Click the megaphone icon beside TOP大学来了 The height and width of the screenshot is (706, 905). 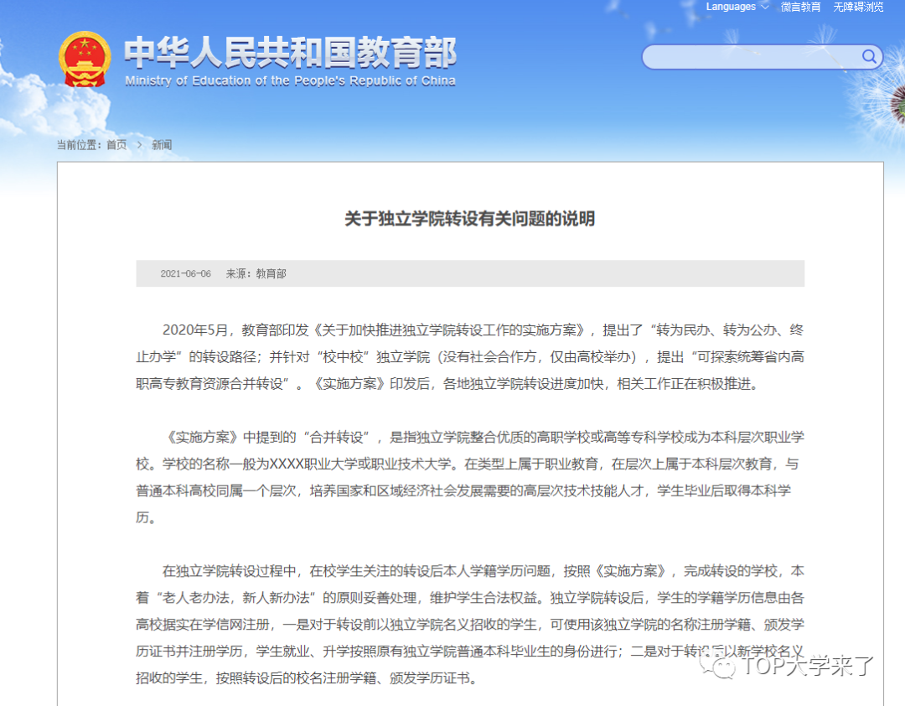coord(722,667)
